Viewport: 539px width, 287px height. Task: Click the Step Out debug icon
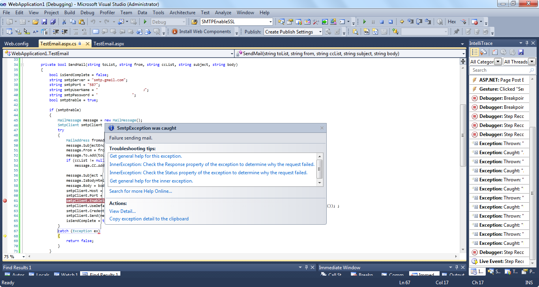pyautogui.click(x=428, y=22)
